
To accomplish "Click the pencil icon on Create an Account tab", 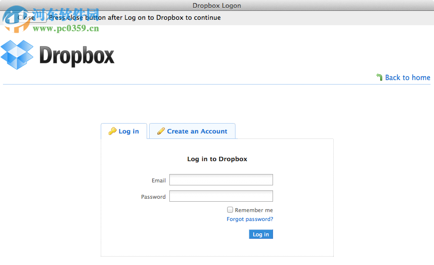I will click(x=161, y=131).
